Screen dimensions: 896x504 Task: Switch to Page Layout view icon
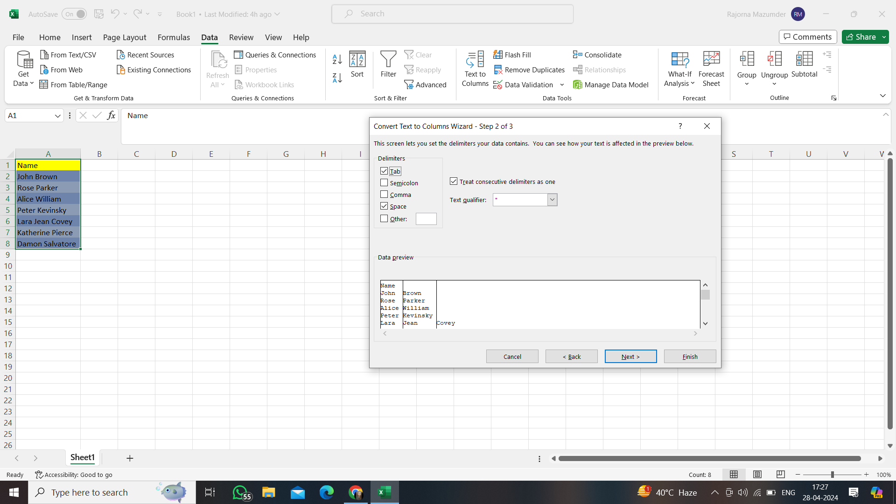[757, 474]
